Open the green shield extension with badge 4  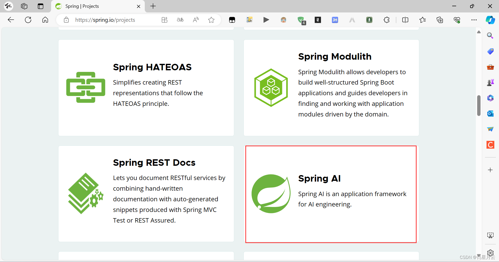(301, 20)
